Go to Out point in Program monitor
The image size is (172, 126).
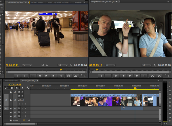coord(144,76)
